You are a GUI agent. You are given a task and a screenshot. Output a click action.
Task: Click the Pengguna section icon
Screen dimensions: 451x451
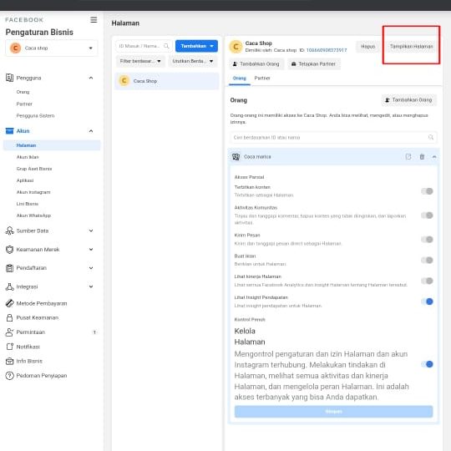pyautogui.click(x=9, y=78)
